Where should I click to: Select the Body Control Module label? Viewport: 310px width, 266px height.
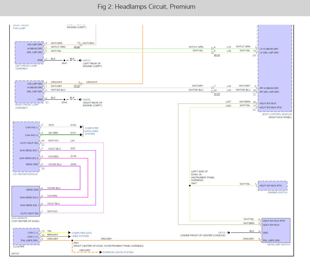[x=277, y=114]
